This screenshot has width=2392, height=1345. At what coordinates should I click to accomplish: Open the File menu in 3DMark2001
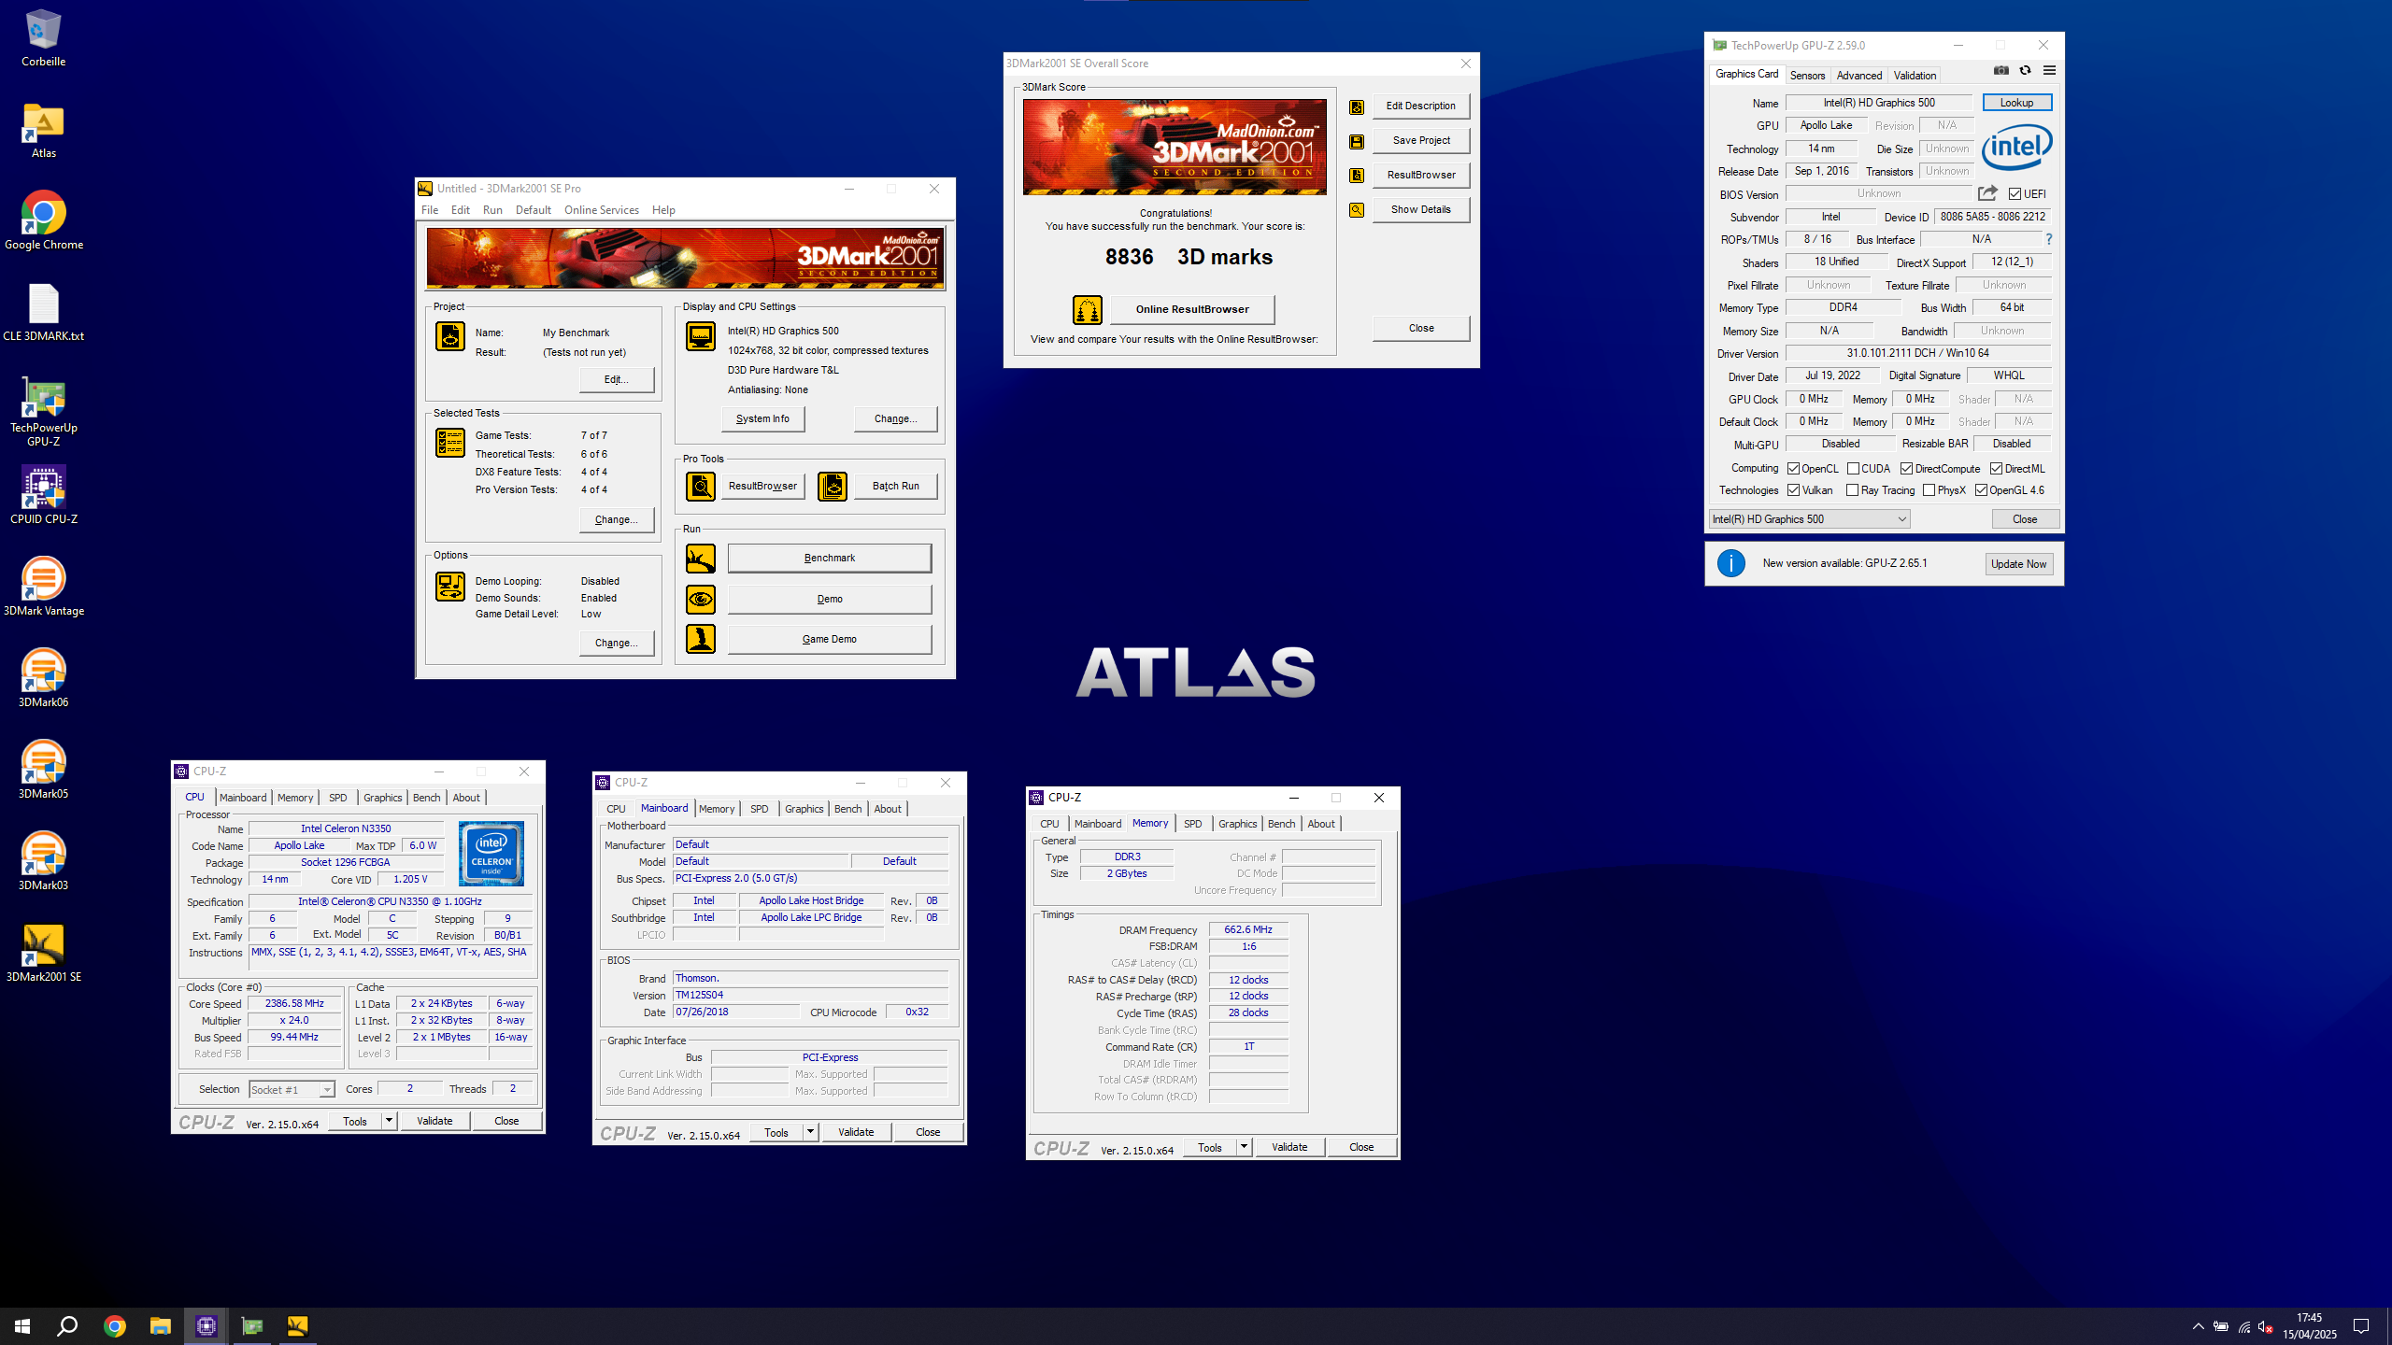tap(430, 210)
